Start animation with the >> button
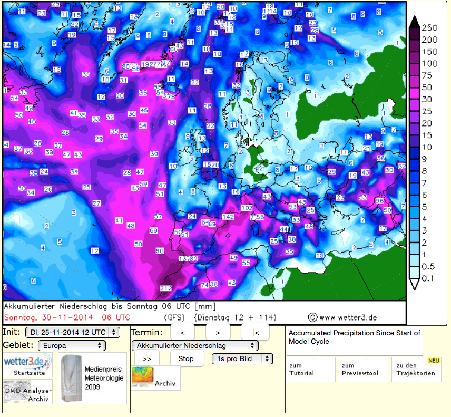451x417 pixels. (146, 358)
